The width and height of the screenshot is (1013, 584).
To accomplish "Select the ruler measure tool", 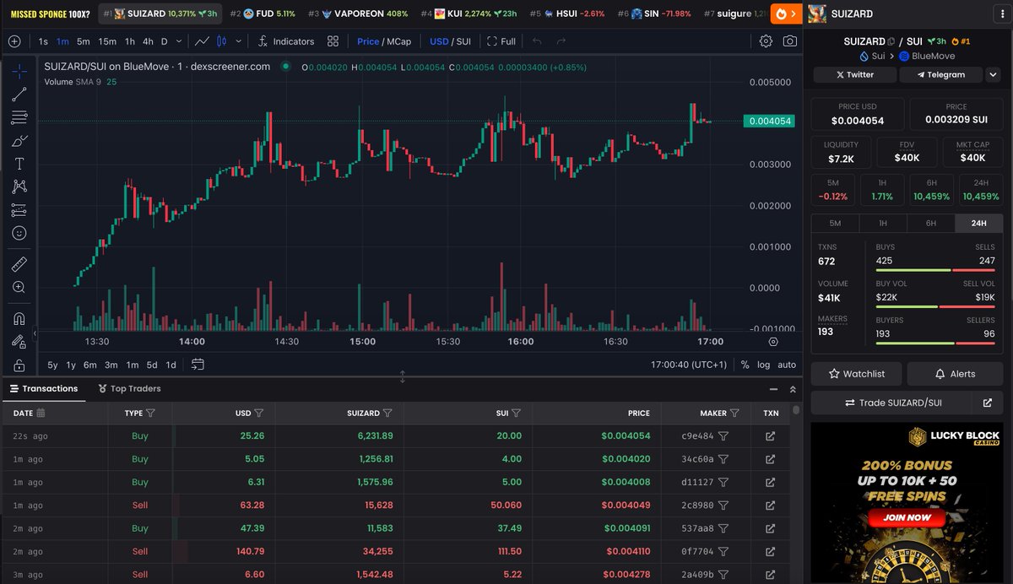I will [x=19, y=264].
